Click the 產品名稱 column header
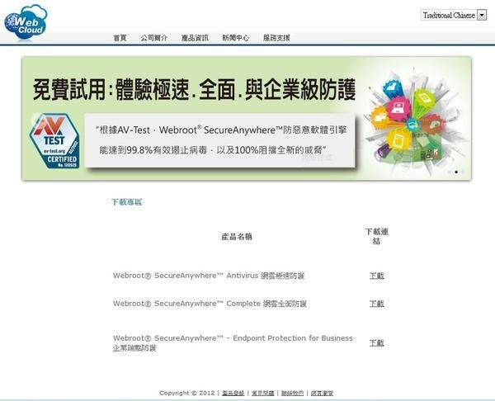 [237, 237]
